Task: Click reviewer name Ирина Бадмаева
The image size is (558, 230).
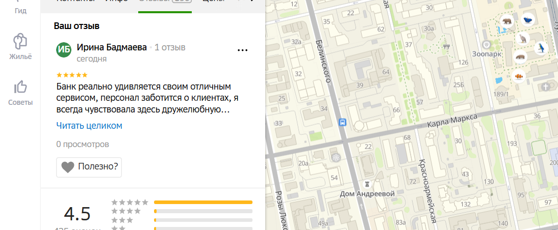Action: (112, 47)
